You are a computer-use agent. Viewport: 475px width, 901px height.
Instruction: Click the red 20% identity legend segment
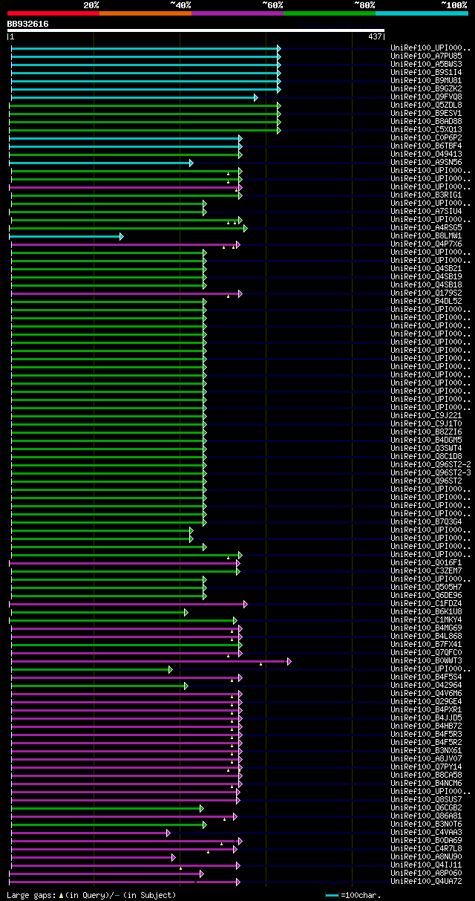click(53, 13)
